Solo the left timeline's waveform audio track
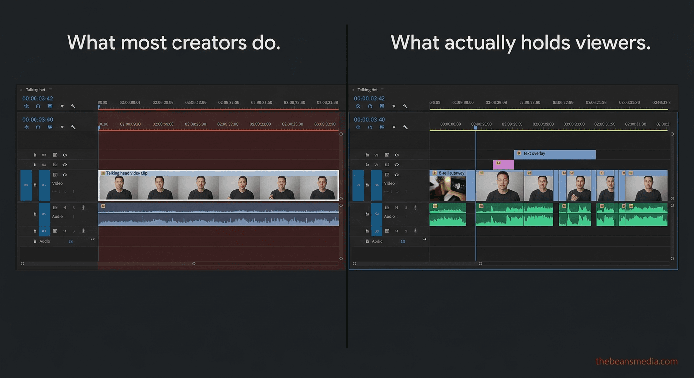Screen dimensions: 694x378 pos(74,208)
